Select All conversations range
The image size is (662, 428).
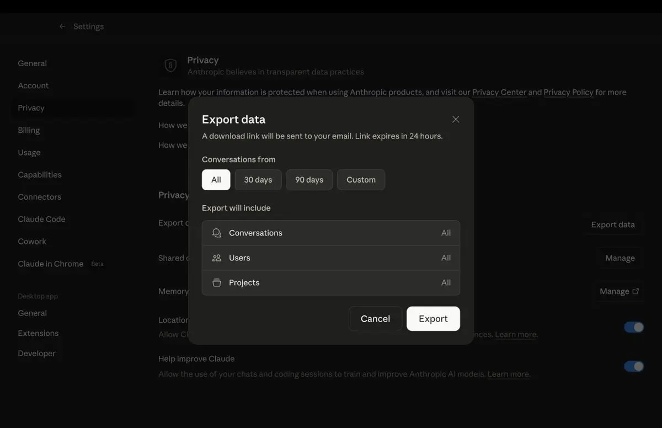(216, 180)
